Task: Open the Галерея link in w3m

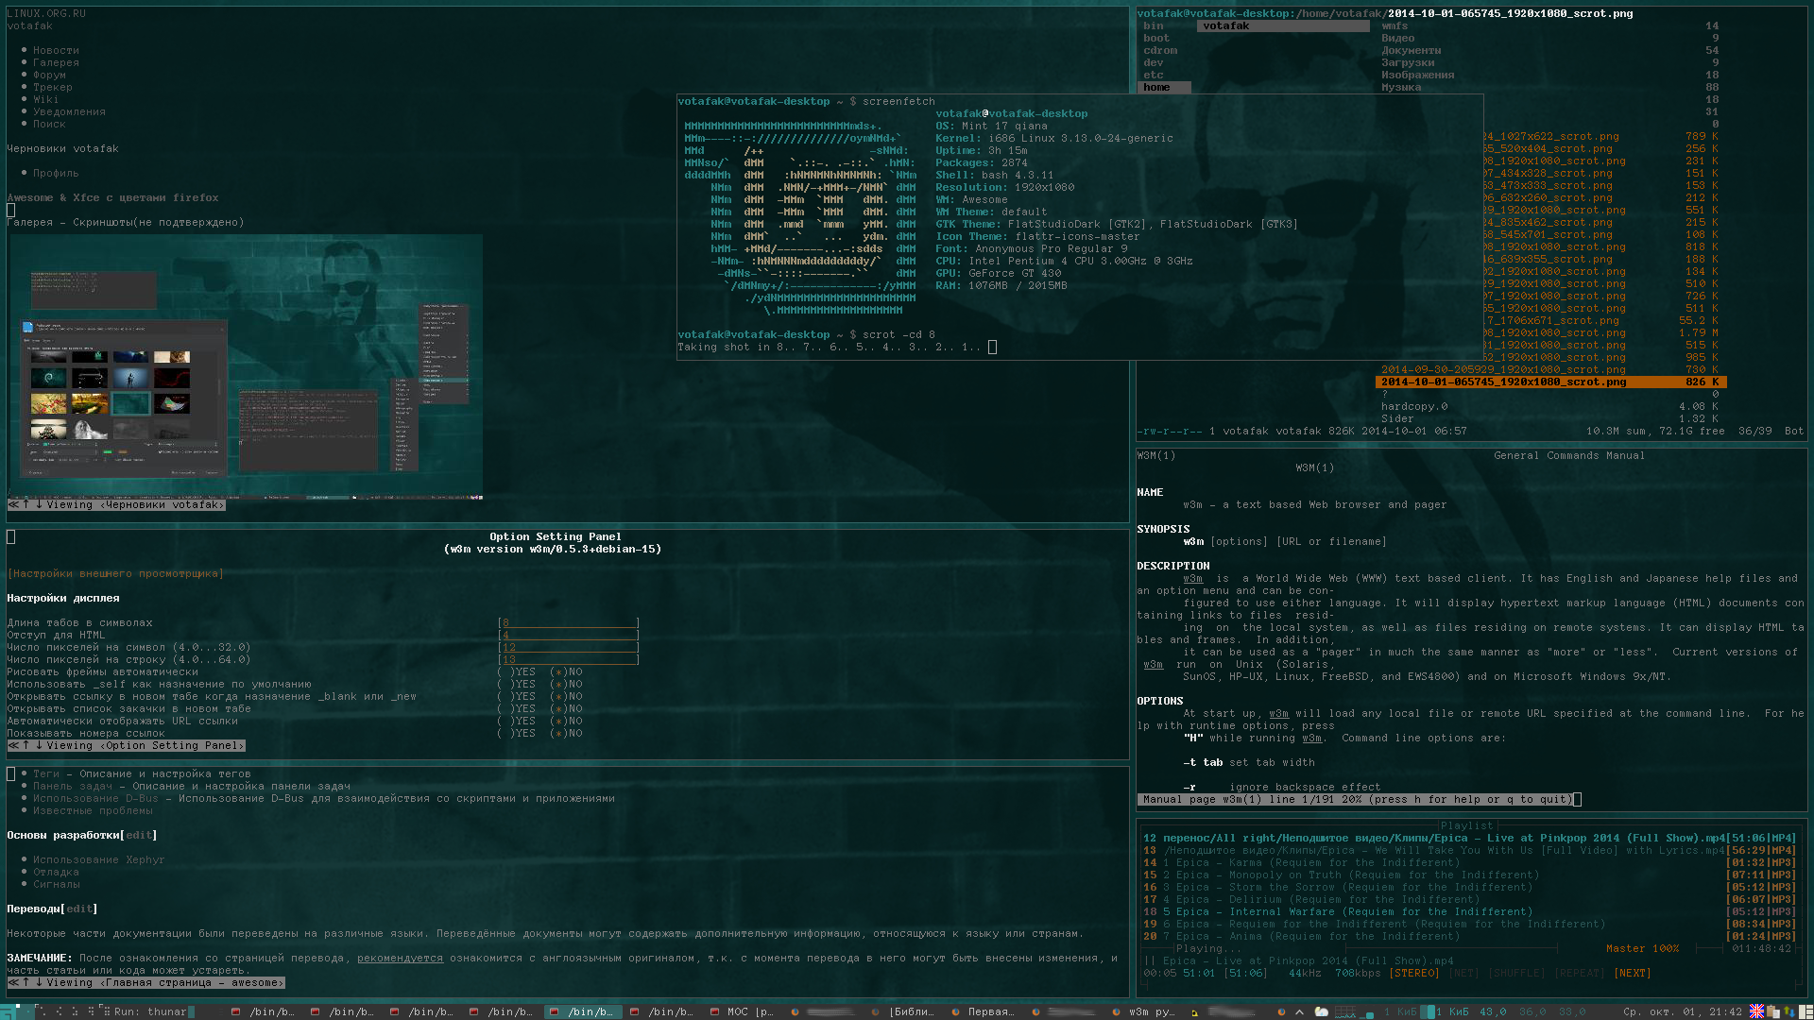Action: pyautogui.click(x=57, y=63)
